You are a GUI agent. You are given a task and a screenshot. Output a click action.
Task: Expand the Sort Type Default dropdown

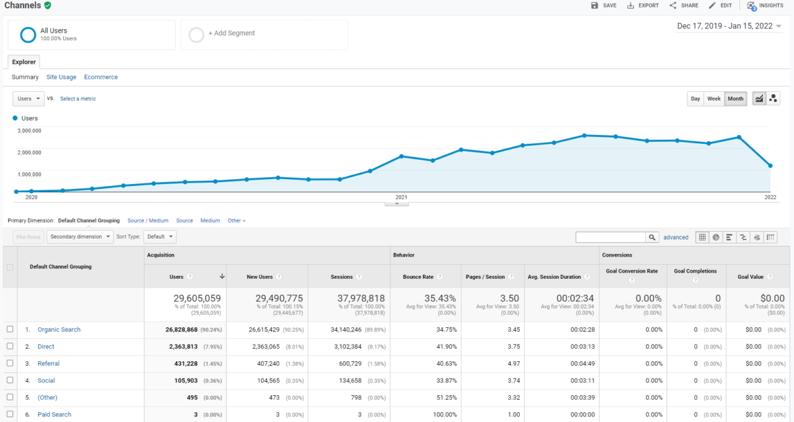(x=159, y=237)
